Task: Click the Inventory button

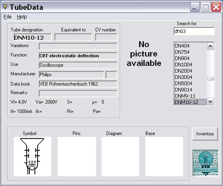Action: point(205,134)
